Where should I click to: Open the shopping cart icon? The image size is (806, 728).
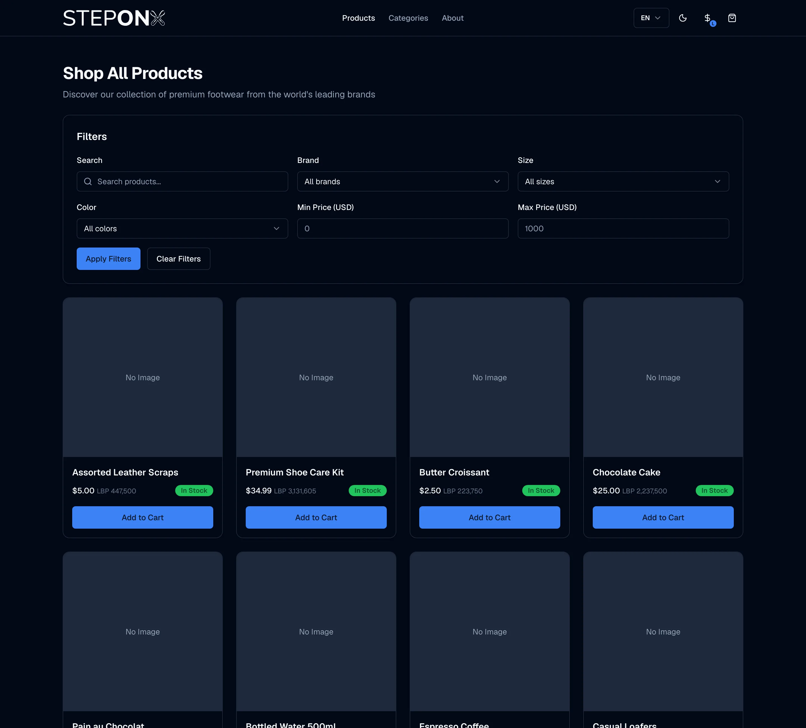click(732, 18)
